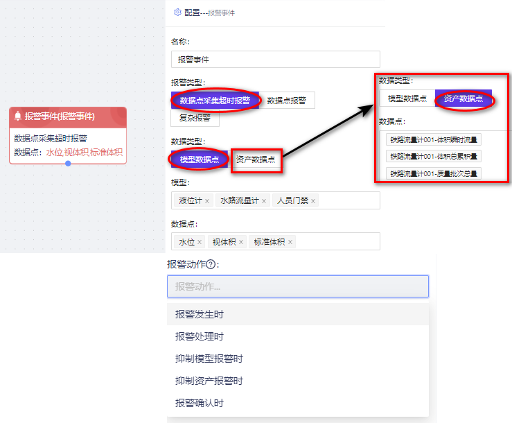Viewport: 512px width, 423px height.
Task: Pick 抑制模型报警时 from the dropdown
Action: [x=298, y=359]
